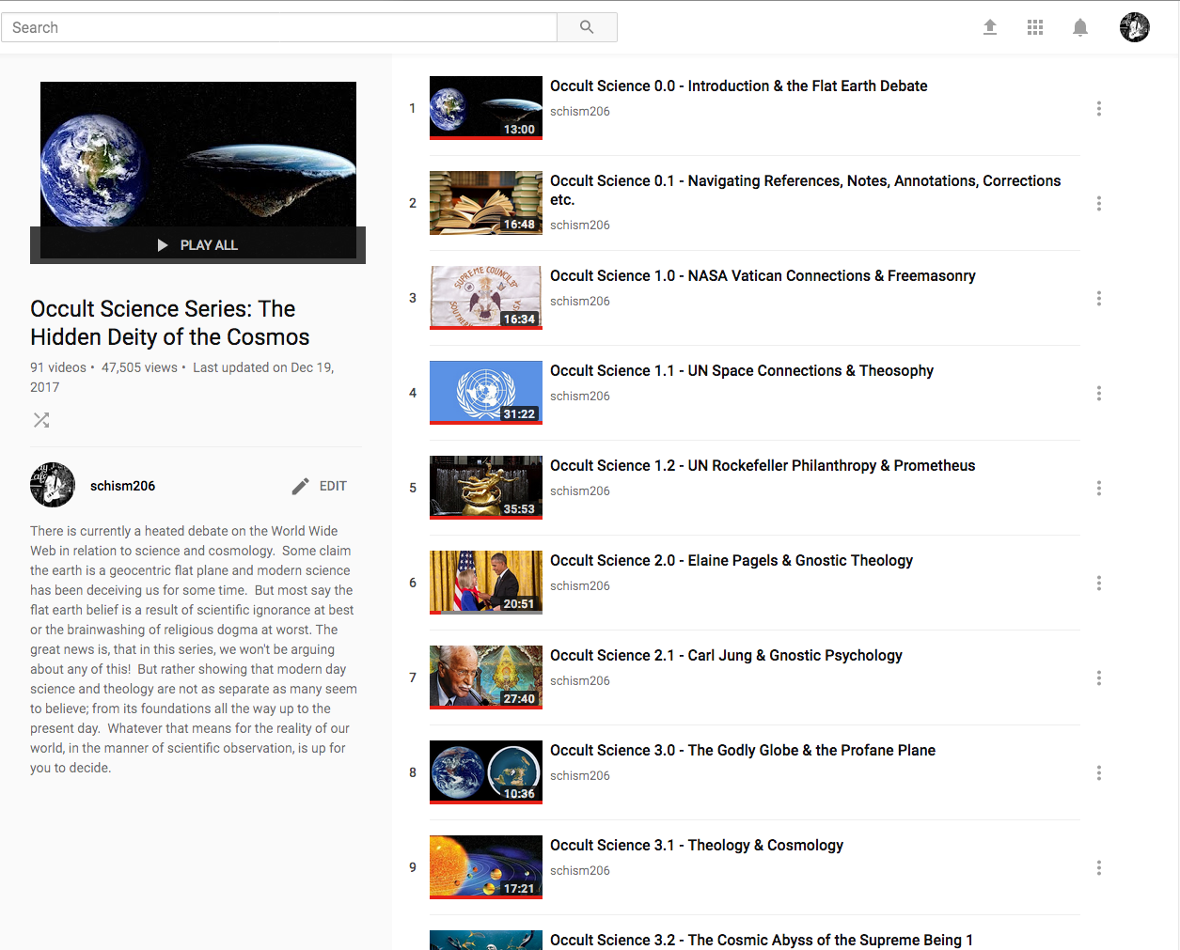Click the pencil edit icon
The height and width of the screenshot is (950, 1180).
click(x=300, y=486)
